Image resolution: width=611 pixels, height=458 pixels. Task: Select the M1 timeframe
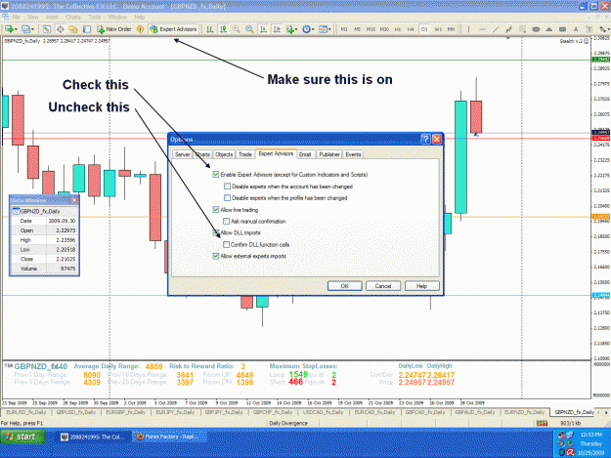click(344, 29)
